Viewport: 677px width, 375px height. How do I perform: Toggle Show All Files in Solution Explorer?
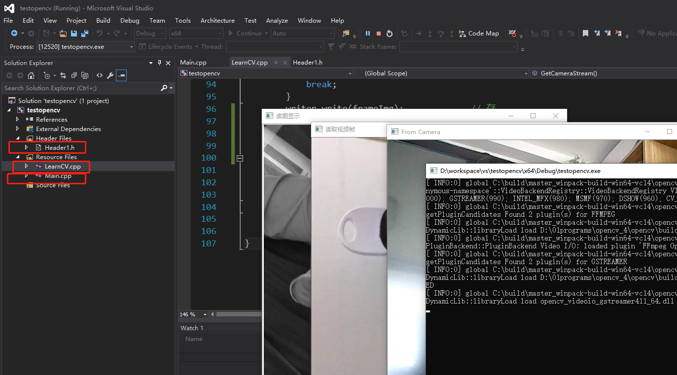tap(85, 75)
